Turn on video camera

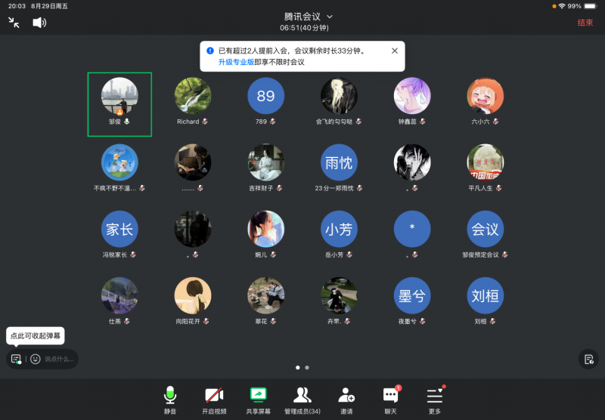pos(214,399)
